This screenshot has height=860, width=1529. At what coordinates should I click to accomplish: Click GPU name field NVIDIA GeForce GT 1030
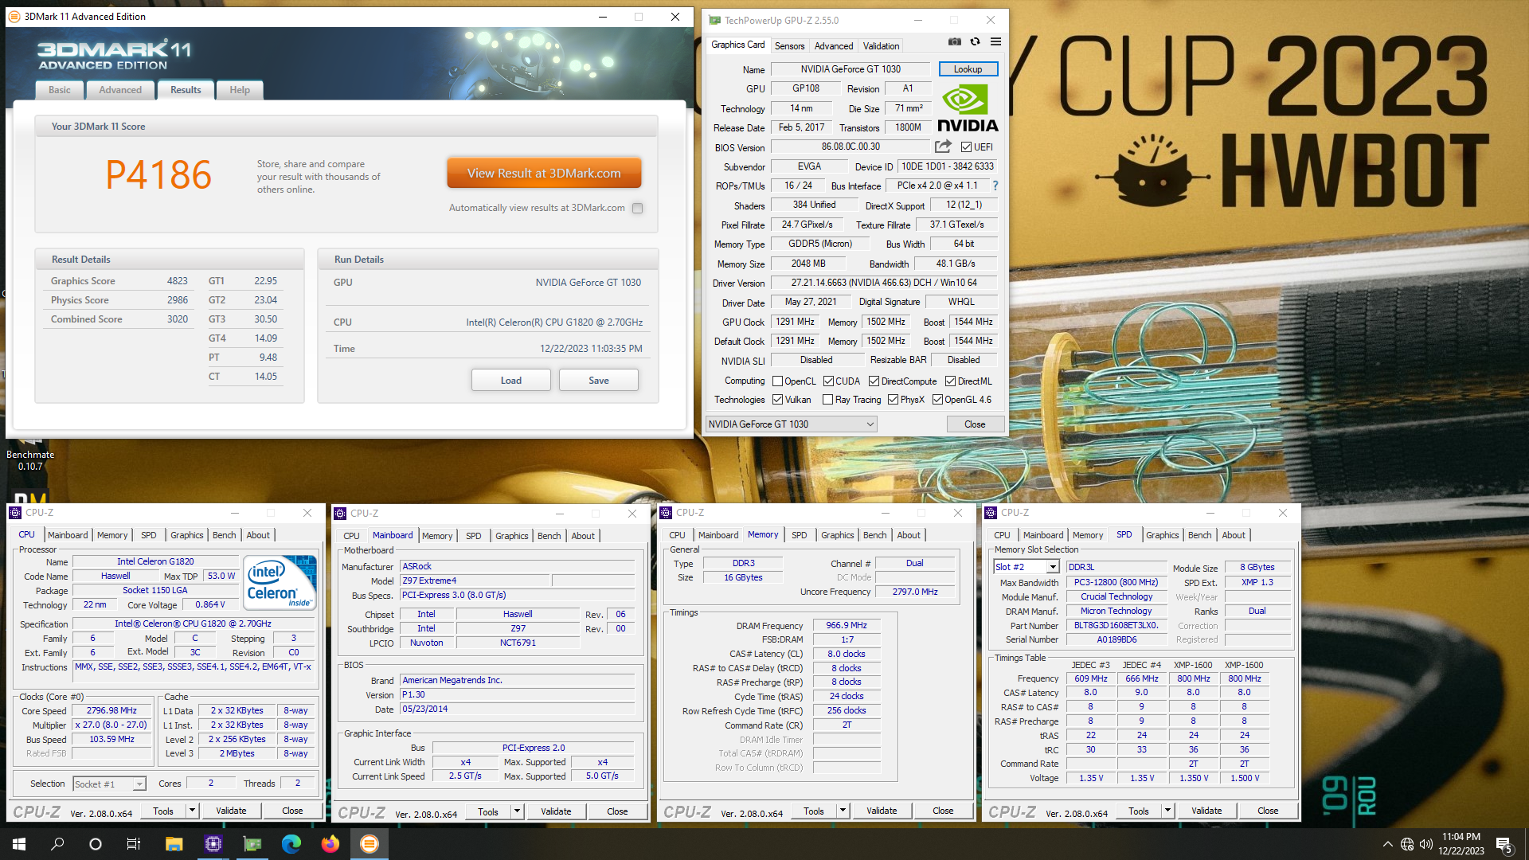click(x=851, y=69)
